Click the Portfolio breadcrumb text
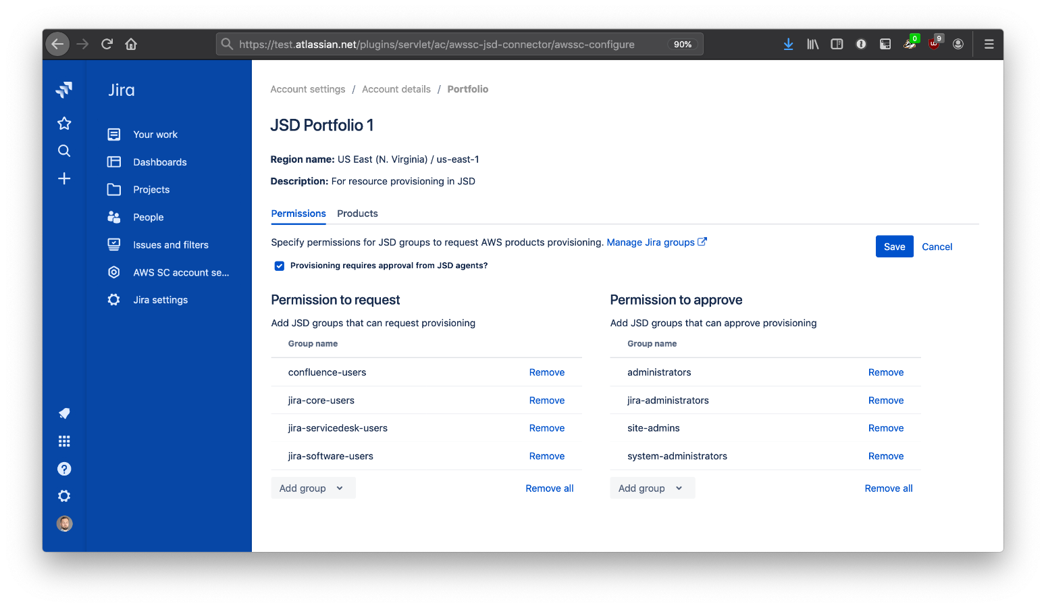Screen dimensions: 1046x608 pos(468,89)
